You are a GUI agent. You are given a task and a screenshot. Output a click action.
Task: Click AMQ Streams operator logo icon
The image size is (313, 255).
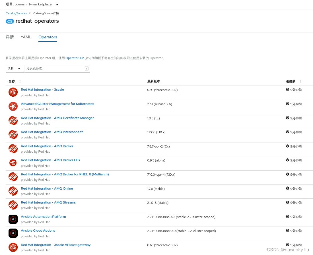tap(13, 205)
